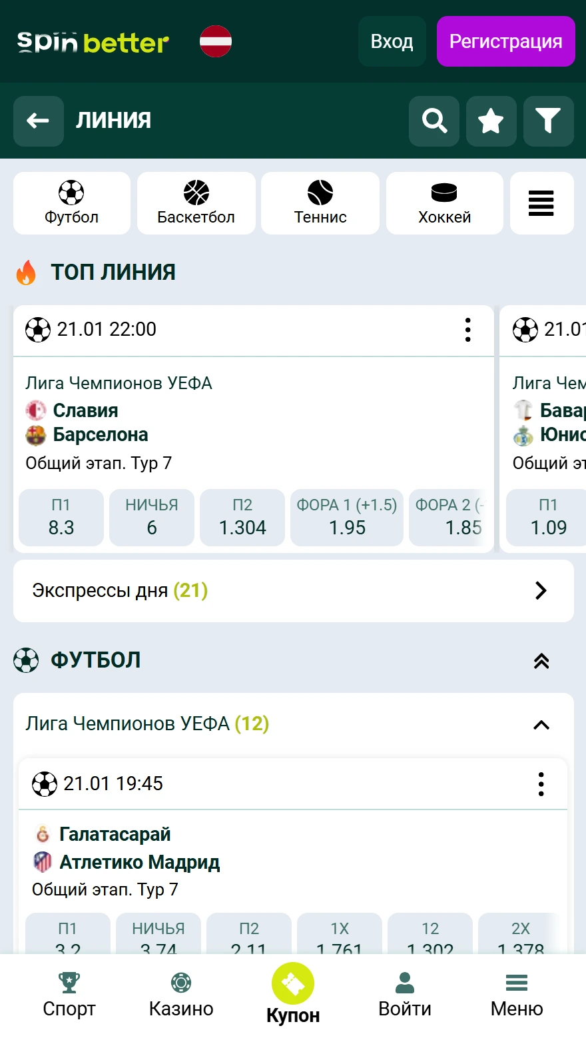
Task: Collapse the Liga Chempionov UEFA list
Action: [541, 725]
